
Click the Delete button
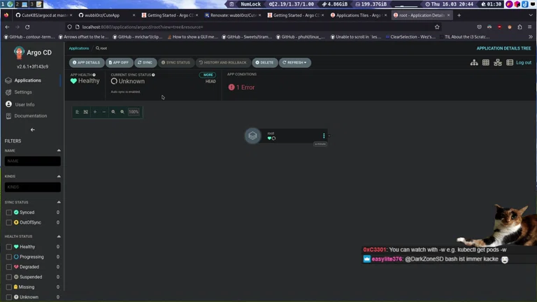pyautogui.click(x=265, y=63)
